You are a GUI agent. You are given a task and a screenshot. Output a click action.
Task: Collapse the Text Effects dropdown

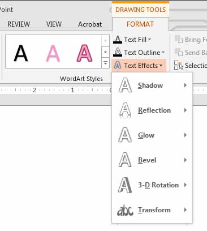click(139, 66)
